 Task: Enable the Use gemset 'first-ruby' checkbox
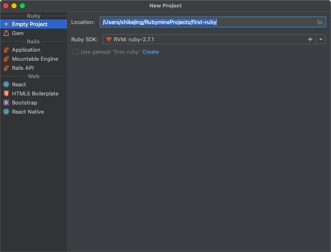pyautogui.click(x=75, y=52)
